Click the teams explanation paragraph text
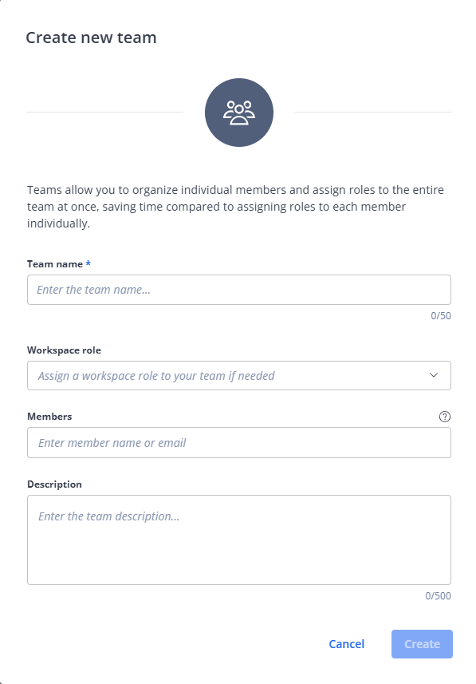476x684 pixels. tap(236, 207)
